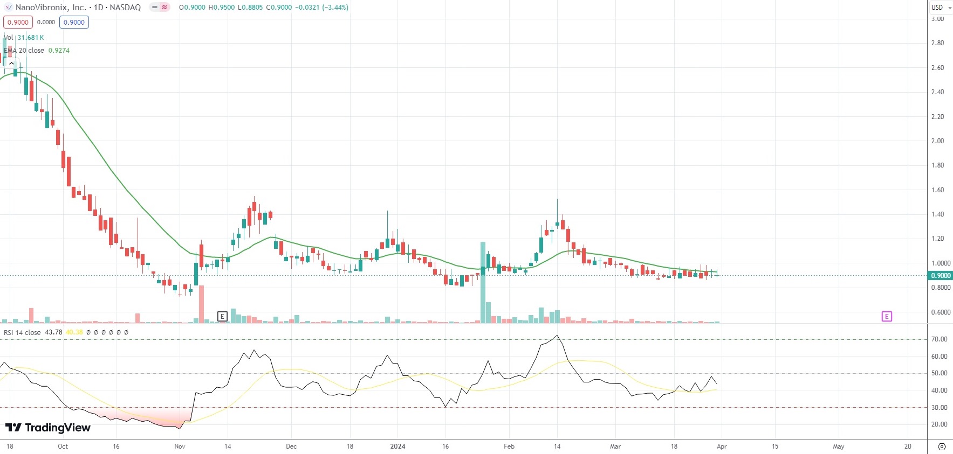Select the EMA 20 close legend
This screenshot has height=454, width=953.
pyautogui.click(x=24, y=50)
